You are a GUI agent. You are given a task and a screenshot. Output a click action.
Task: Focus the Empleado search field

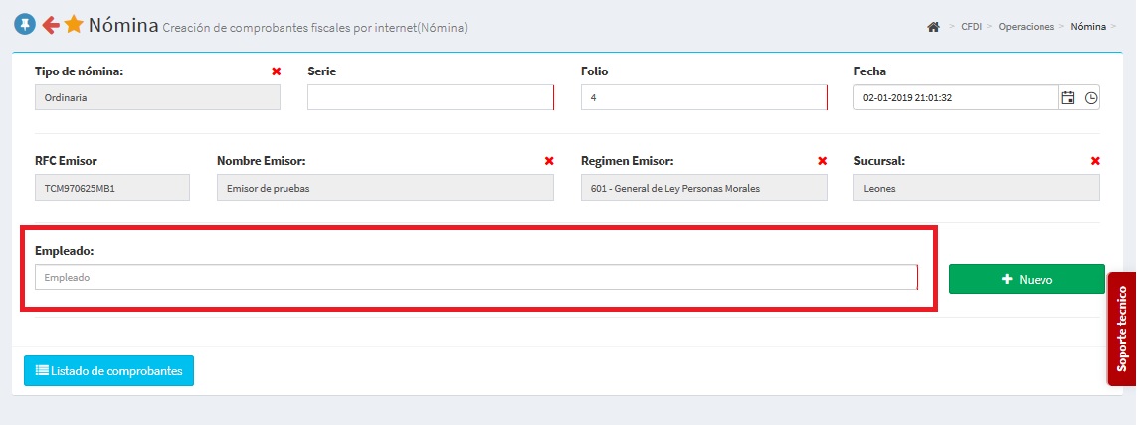pos(474,278)
